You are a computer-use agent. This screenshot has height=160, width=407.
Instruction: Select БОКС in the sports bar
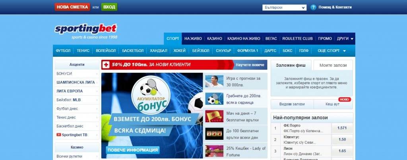point(287,51)
